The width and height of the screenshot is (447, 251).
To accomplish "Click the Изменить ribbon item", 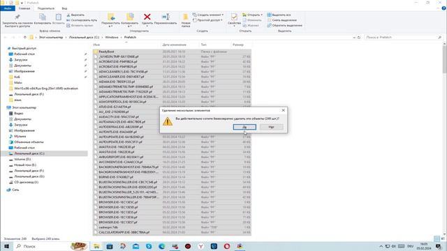I will pyautogui.click(x=252, y=20).
